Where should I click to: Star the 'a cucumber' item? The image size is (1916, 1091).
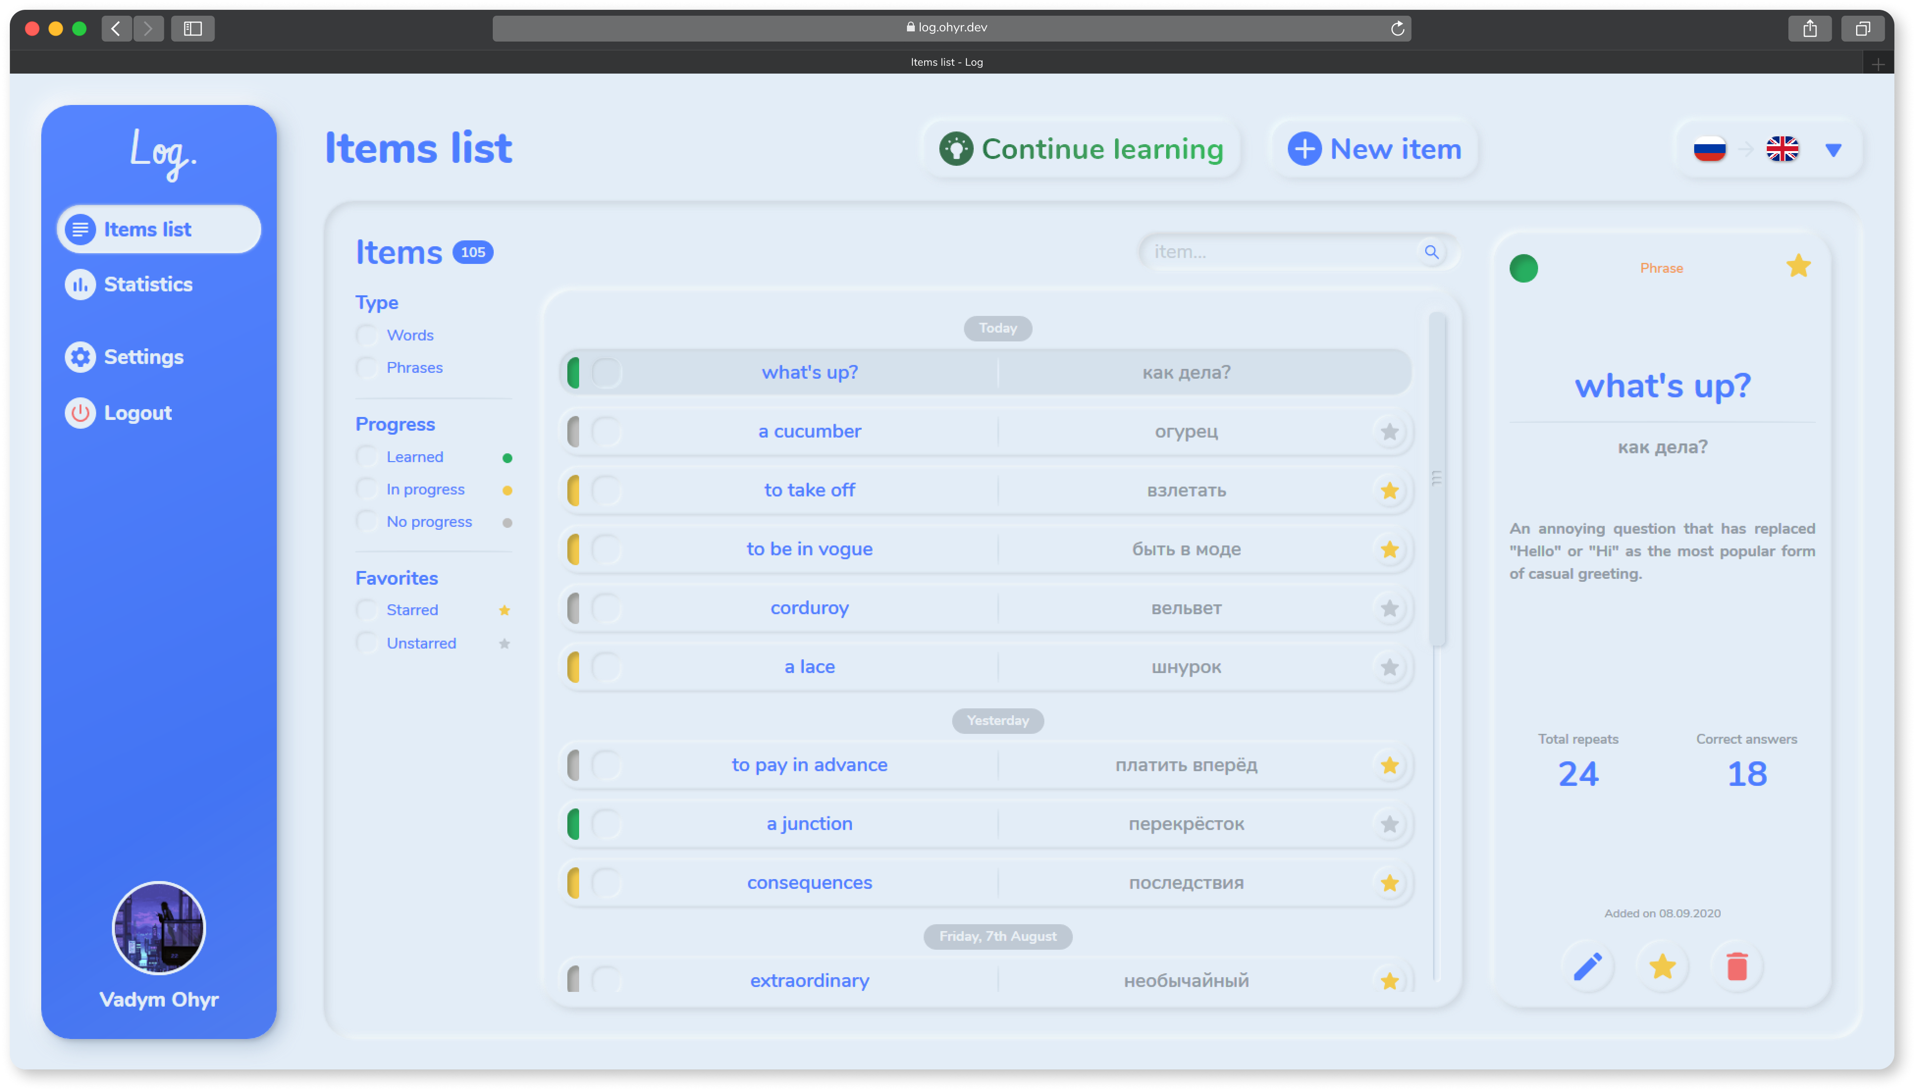pos(1389,432)
